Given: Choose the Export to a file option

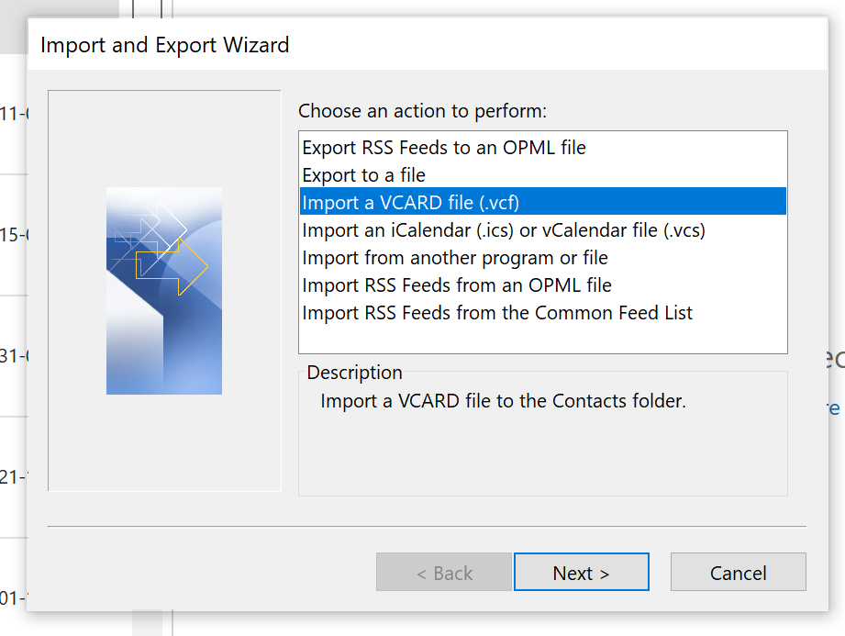Looking at the screenshot, I should (x=364, y=175).
